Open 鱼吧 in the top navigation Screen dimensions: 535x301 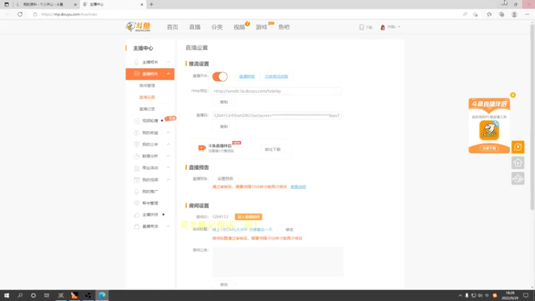284,27
